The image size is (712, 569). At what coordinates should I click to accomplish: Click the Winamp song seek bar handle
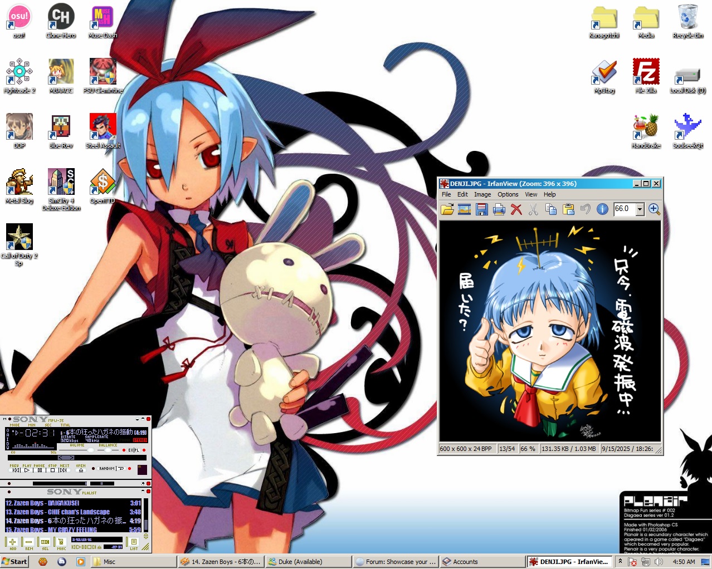pos(66,458)
